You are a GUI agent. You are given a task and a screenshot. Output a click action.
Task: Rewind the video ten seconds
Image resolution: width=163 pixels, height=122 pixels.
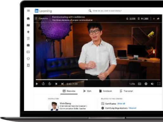pyautogui.click(x=43, y=84)
